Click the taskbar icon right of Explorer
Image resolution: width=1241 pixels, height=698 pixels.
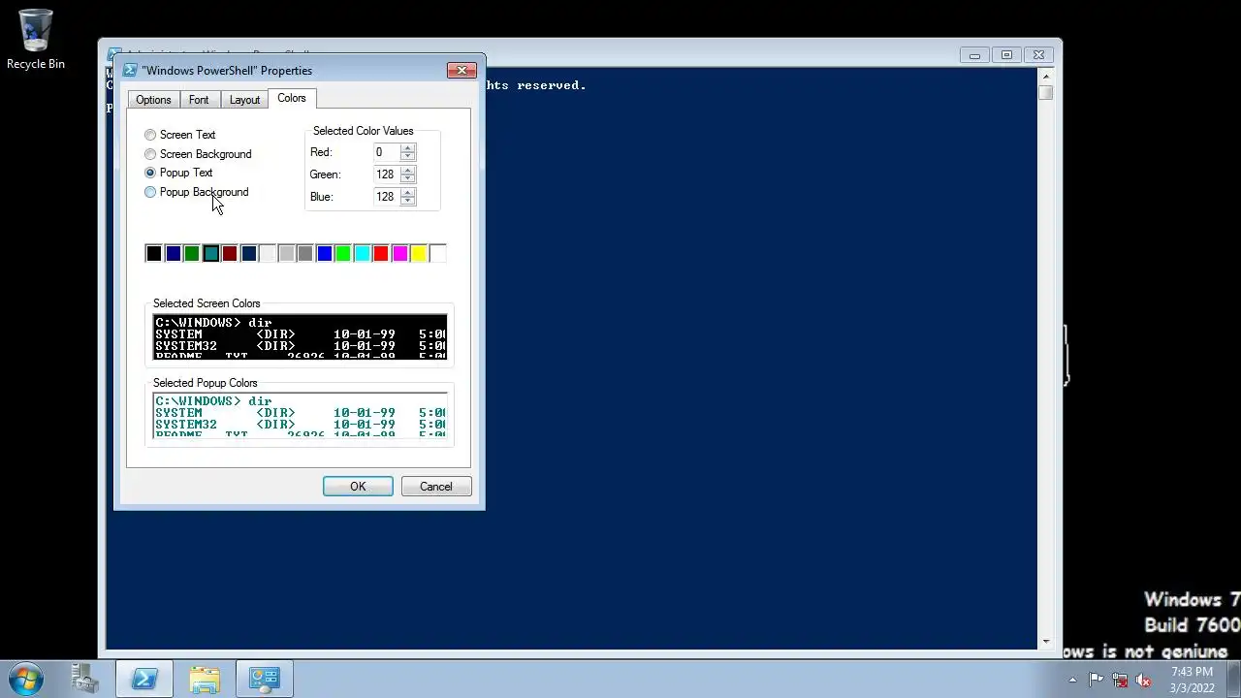tap(264, 679)
